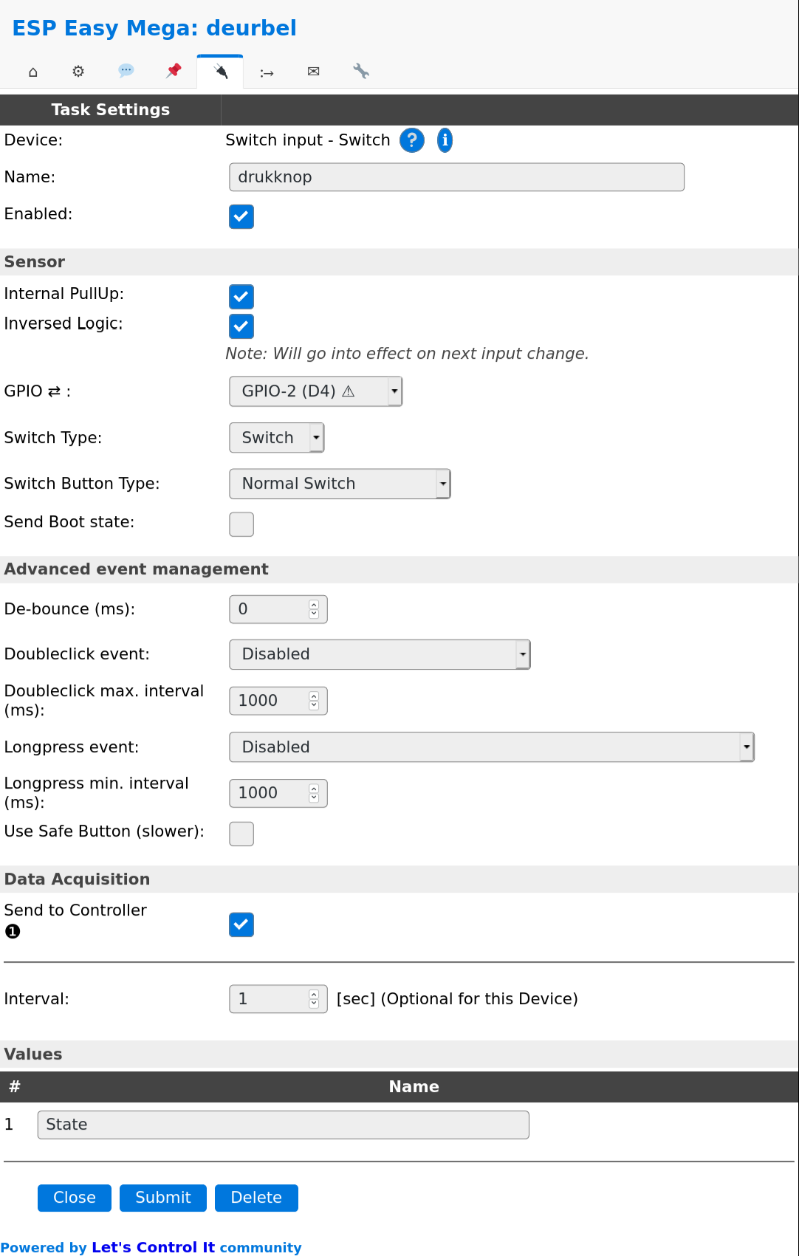Open the Rules arrow tab
Screen dimensions: 799x1256
tap(267, 72)
